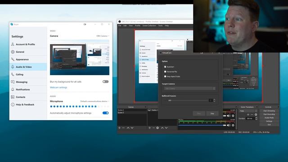Image resolution: width=288 pixels, height=162 pixels.
Task: Select the Display Capture source
Action: click(x=153, y=110)
